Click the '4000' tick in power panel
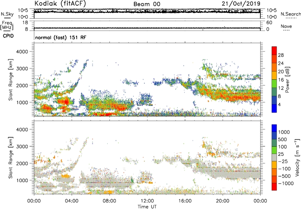Image resolution: width=301 pixels, height=209 pixels. pyautogui.click(x=22, y=52)
